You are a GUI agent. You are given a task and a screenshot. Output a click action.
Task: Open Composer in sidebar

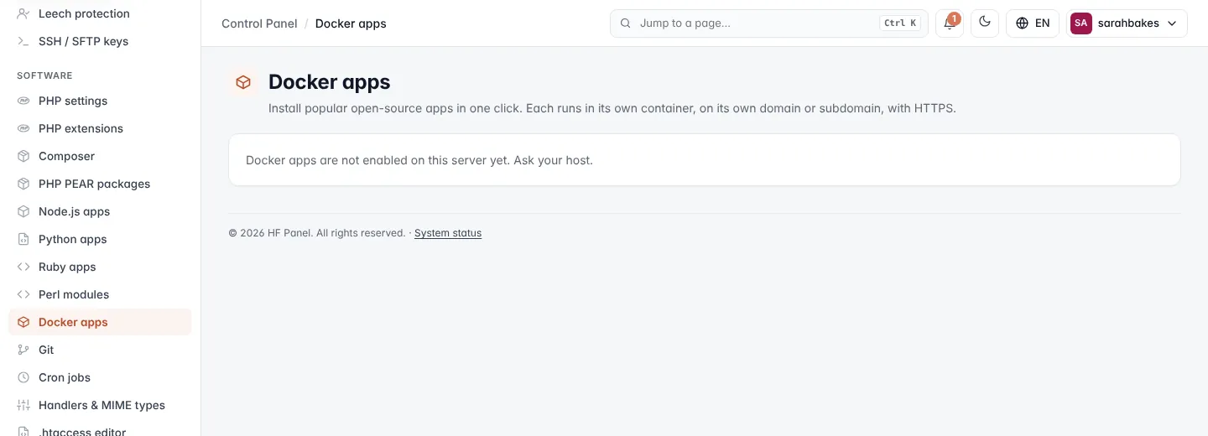(x=100, y=156)
